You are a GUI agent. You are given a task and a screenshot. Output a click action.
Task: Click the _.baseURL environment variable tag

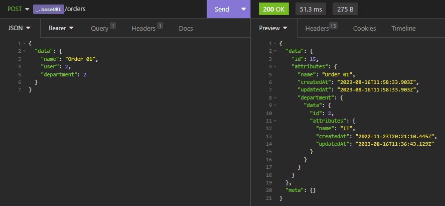pyautogui.click(x=49, y=9)
